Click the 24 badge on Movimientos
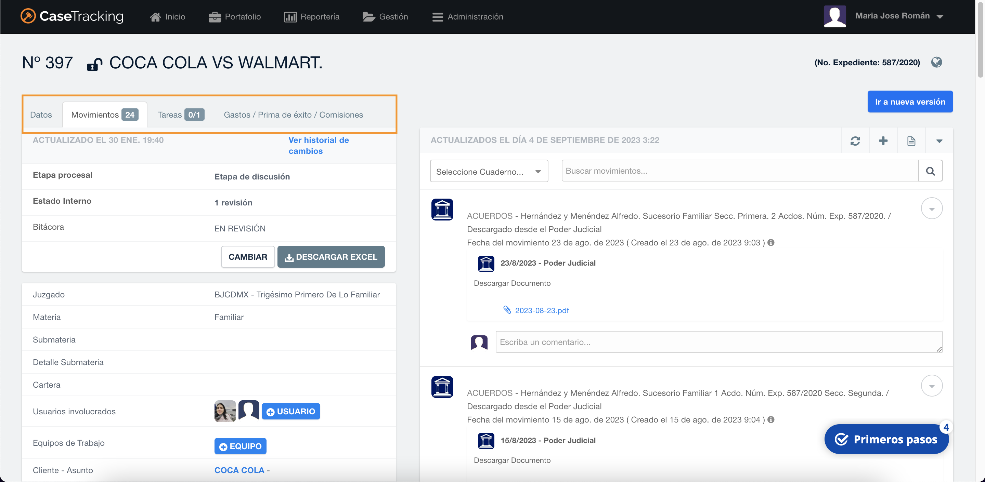This screenshot has height=482, width=985. tap(130, 115)
